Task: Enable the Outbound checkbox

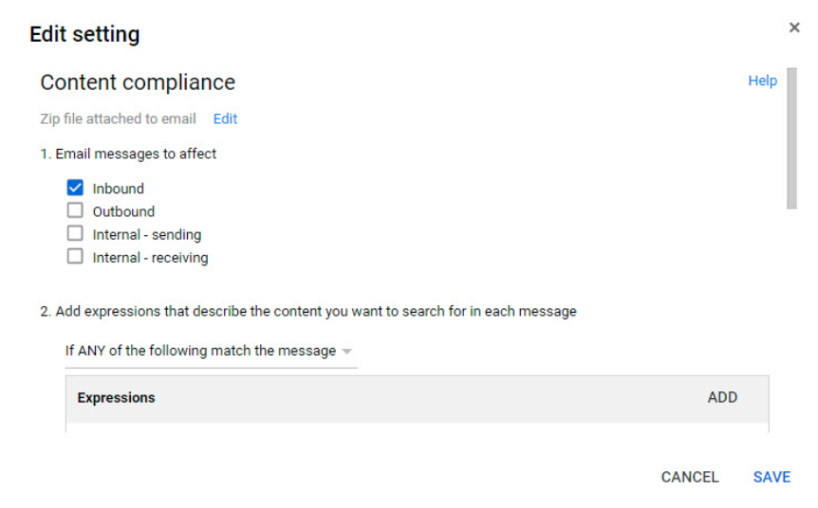Action: click(x=75, y=210)
